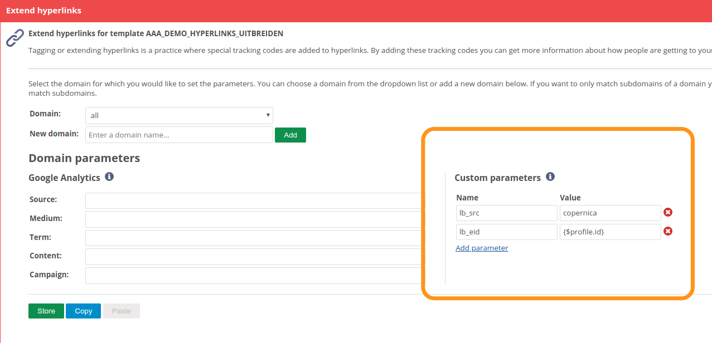Click the Campaign: label
Viewport: 712px width, 343px height.
tap(49, 275)
